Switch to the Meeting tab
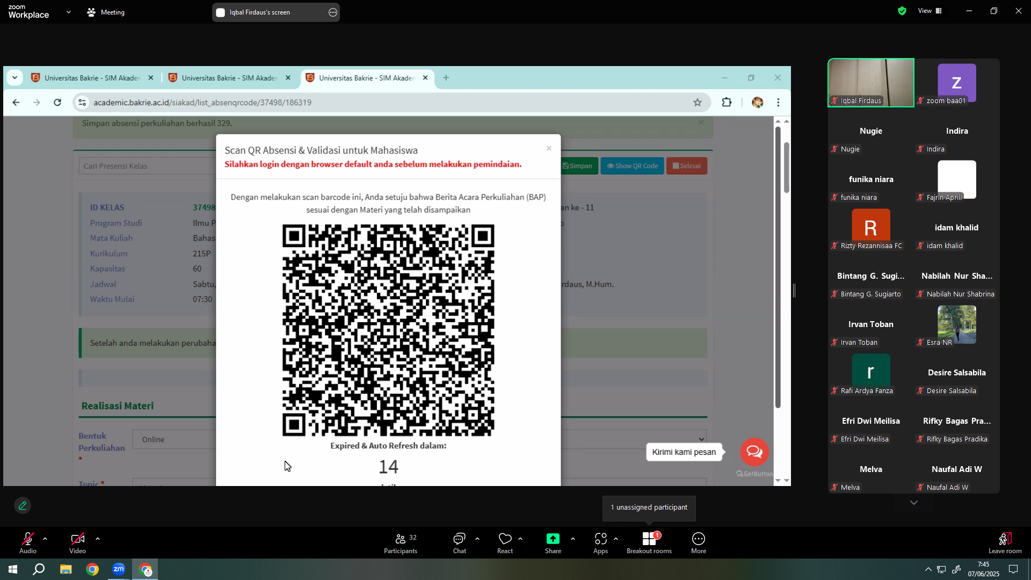Screen dimensions: 1031x580 (x=106, y=12)
